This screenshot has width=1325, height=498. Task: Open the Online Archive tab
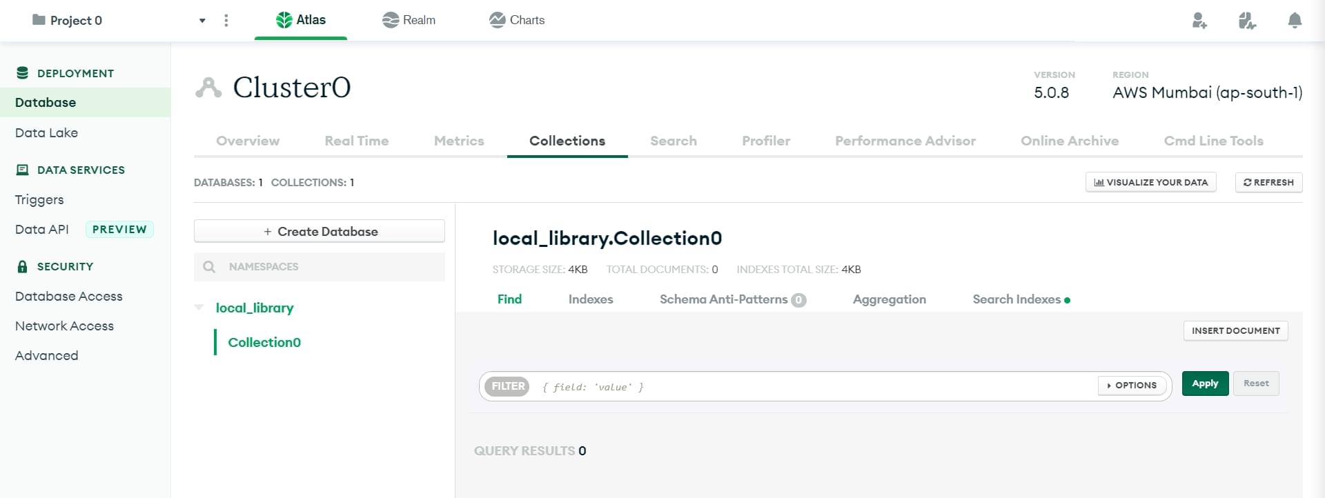point(1070,141)
